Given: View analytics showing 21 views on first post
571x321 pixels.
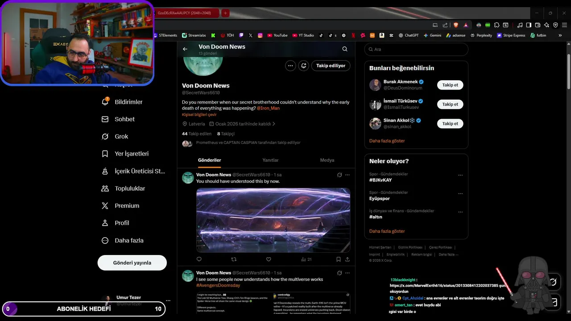Looking at the screenshot, I should (306, 259).
